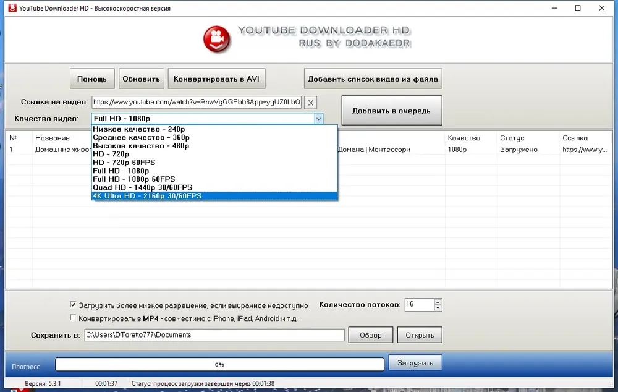The image size is (618, 392).
Task: Maximize the YouTube Downloader HD window
Action: (578, 8)
